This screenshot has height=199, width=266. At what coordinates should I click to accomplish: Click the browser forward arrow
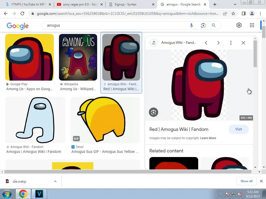(14, 13)
